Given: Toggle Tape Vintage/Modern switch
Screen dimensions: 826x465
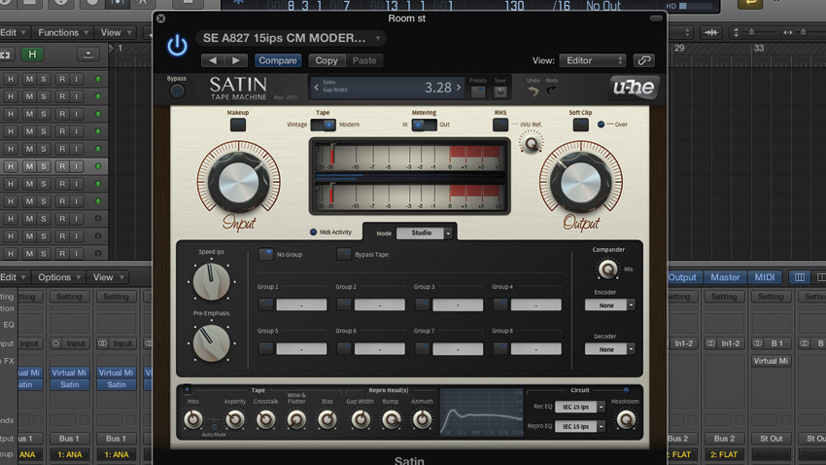Looking at the screenshot, I should [x=323, y=125].
